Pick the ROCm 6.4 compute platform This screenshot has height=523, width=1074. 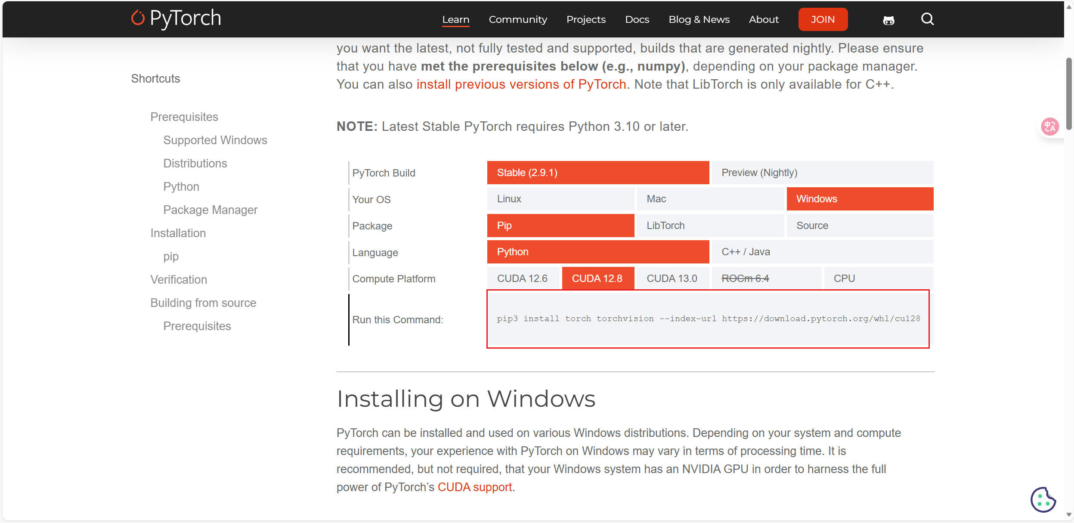coord(766,279)
